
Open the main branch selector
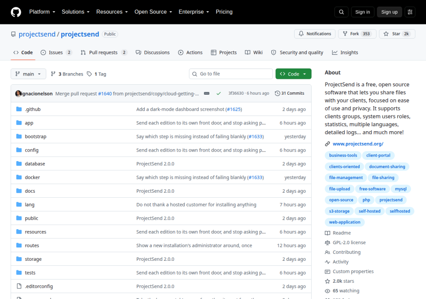(x=28, y=74)
